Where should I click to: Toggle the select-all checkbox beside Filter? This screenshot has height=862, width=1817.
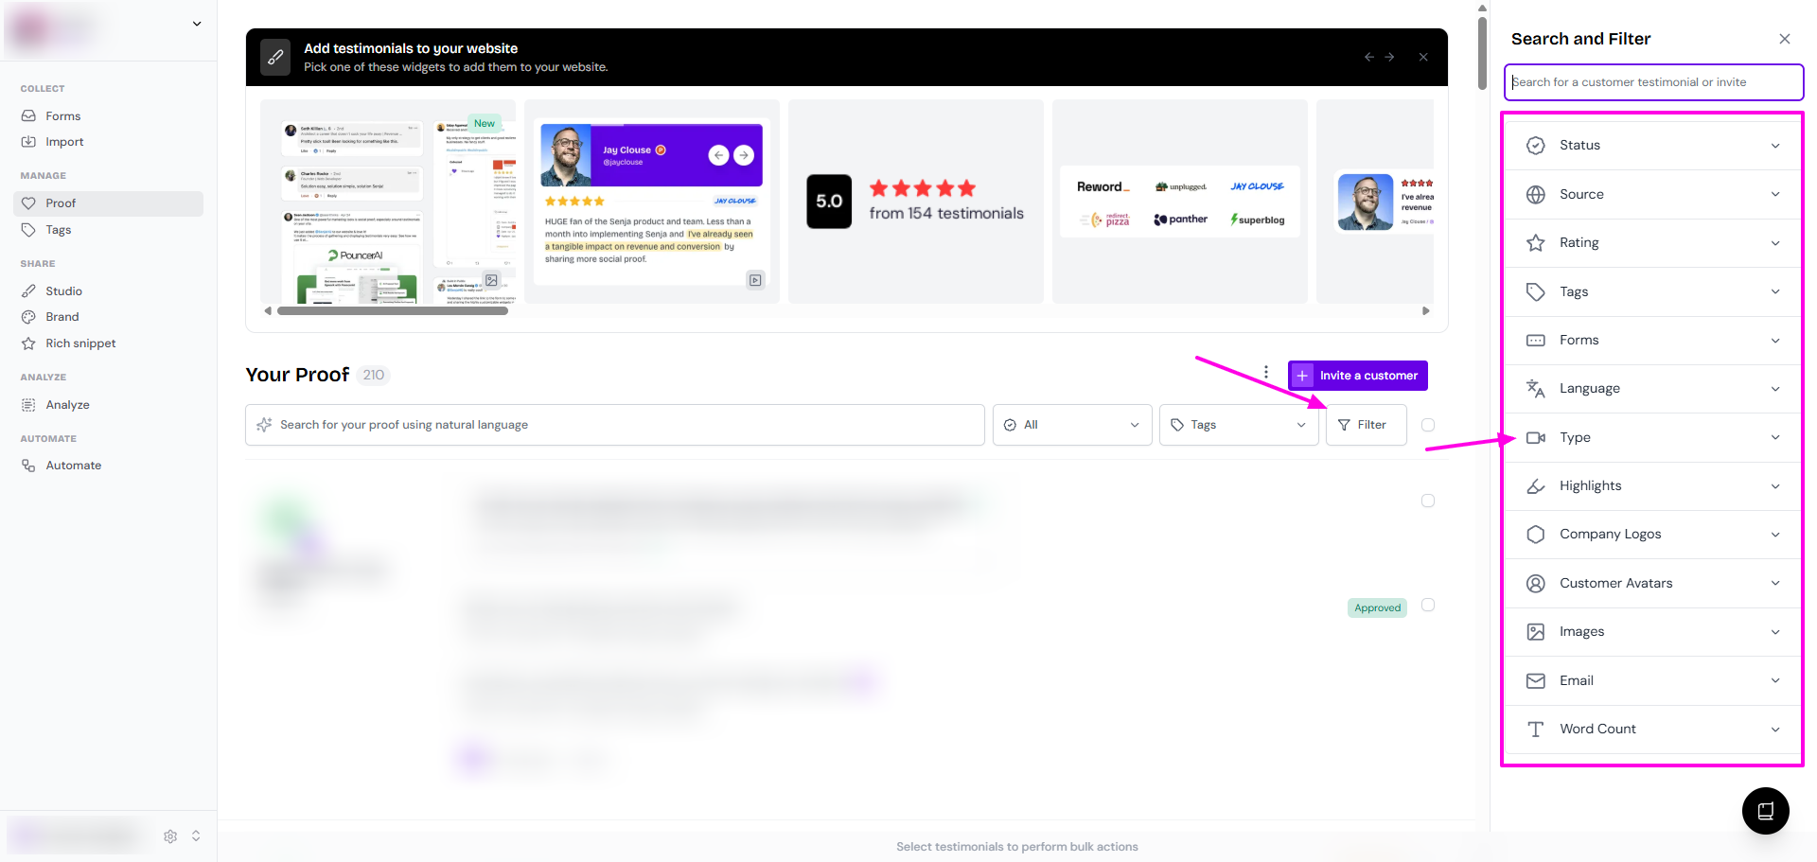[1428, 425]
